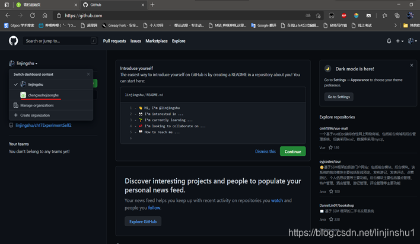This screenshot has height=244, width=420.
Task: Star the tour repository (100)
Action: pyautogui.click(x=331, y=191)
